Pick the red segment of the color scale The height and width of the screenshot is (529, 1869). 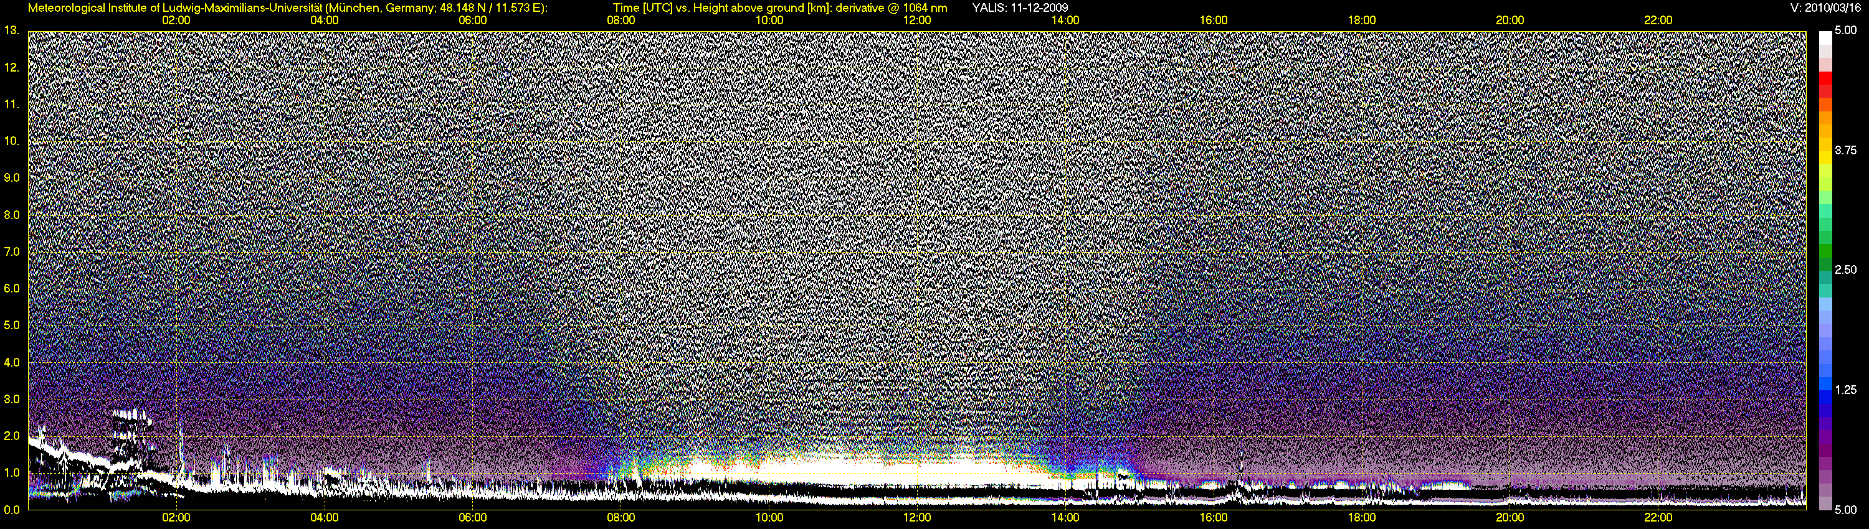point(1825,78)
